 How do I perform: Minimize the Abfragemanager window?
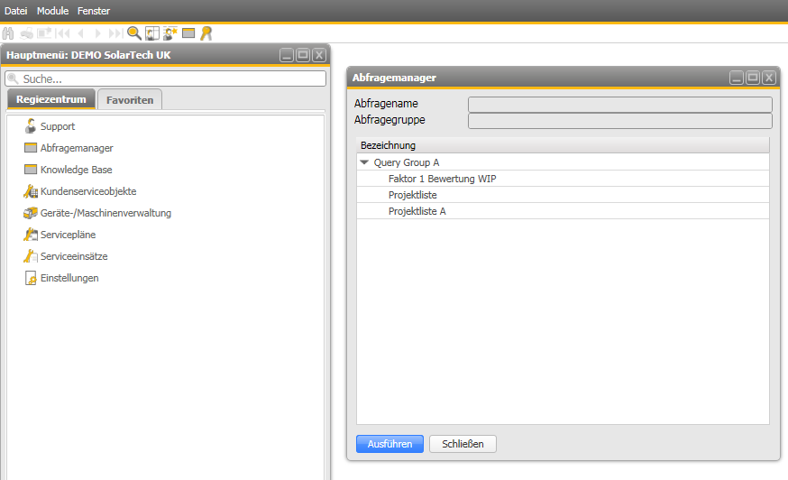(737, 78)
